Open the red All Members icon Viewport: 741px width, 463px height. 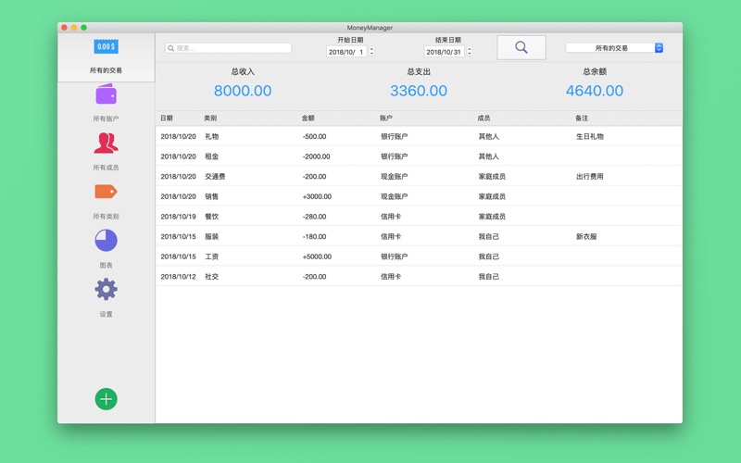pyautogui.click(x=106, y=144)
